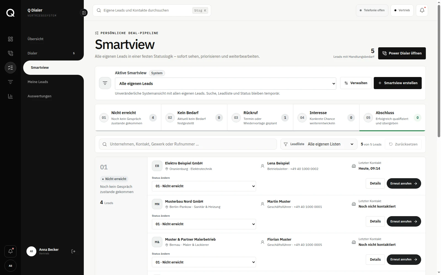Open Details for Musterbau Nord GmbH

coord(375,221)
